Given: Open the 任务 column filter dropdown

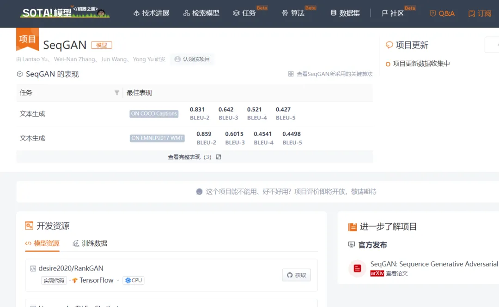Looking at the screenshot, I should click(117, 93).
